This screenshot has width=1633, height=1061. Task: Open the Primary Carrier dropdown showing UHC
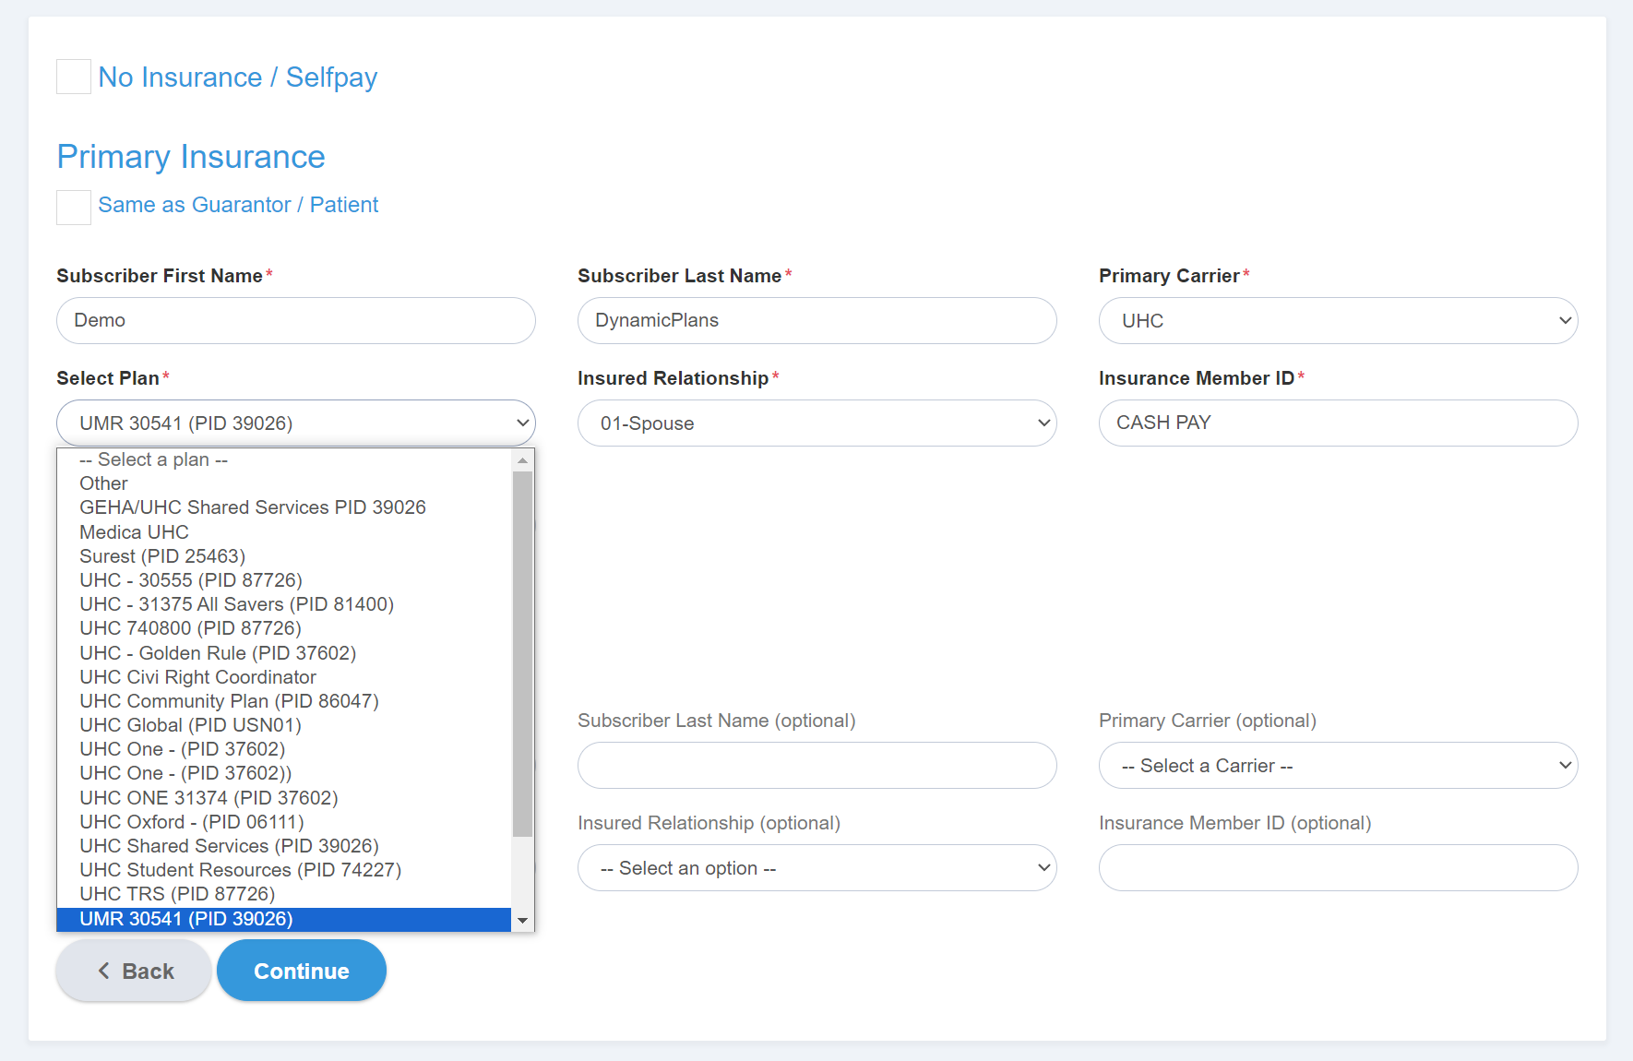tap(1339, 320)
